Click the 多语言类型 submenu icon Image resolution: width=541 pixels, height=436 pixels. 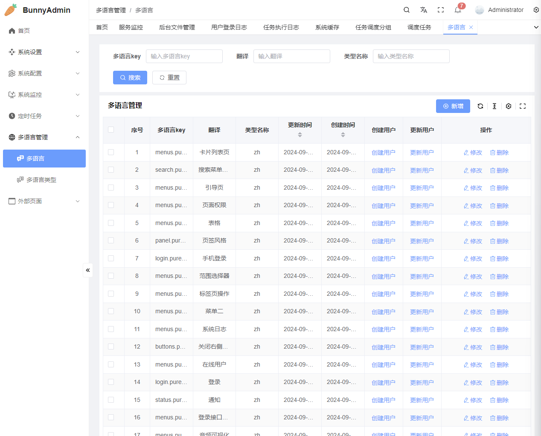(x=20, y=180)
